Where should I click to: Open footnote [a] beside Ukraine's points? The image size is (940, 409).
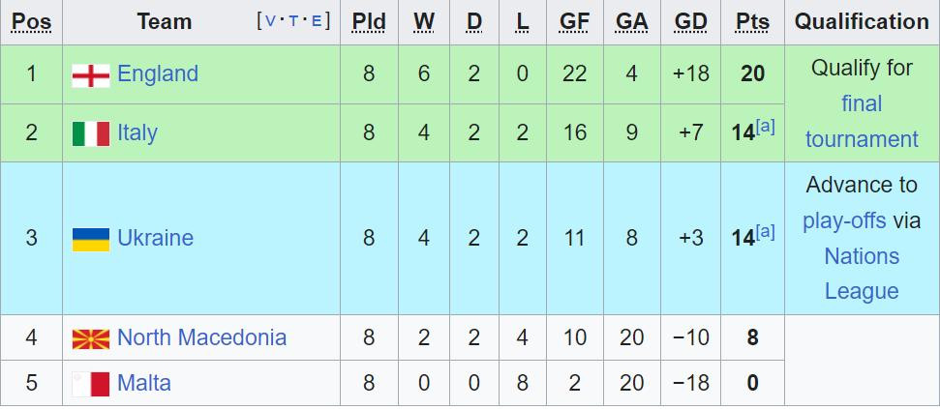pyautogui.click(x=766, y=231)
